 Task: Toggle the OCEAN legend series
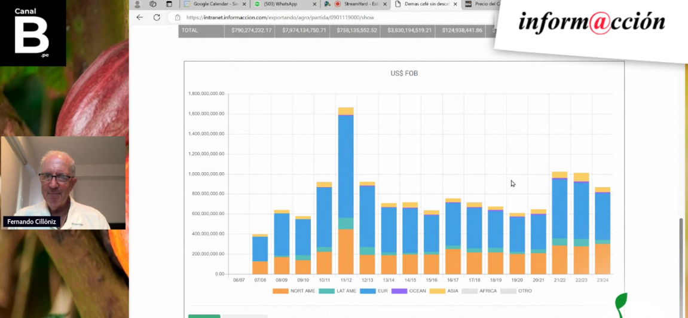408,291
